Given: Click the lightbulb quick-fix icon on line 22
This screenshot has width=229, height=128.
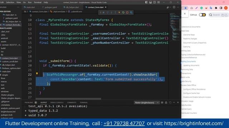Looking at the screenshot, I should pyautogui.click(x=37, y=74).
